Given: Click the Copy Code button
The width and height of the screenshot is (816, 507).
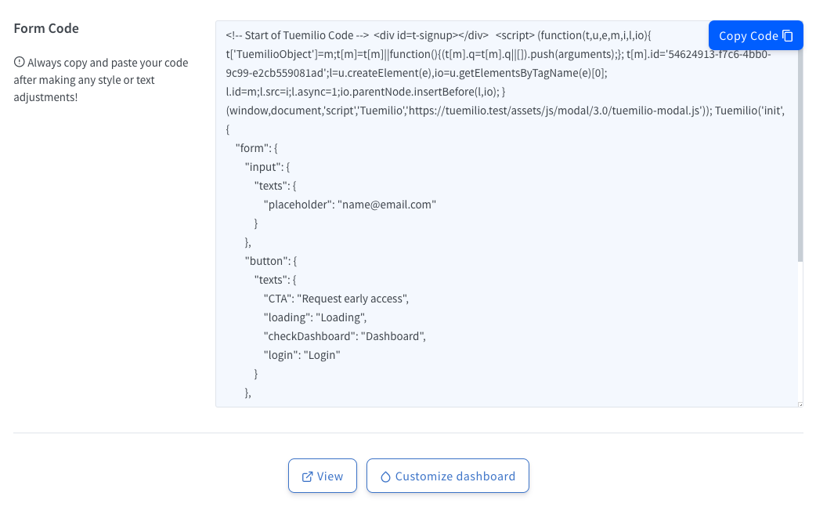Looking at the screenshot, I should (x=756, y=35).
